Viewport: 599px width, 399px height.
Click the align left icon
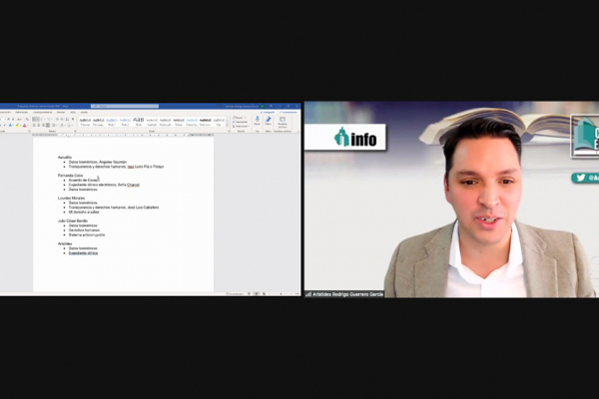pos(34,126)
